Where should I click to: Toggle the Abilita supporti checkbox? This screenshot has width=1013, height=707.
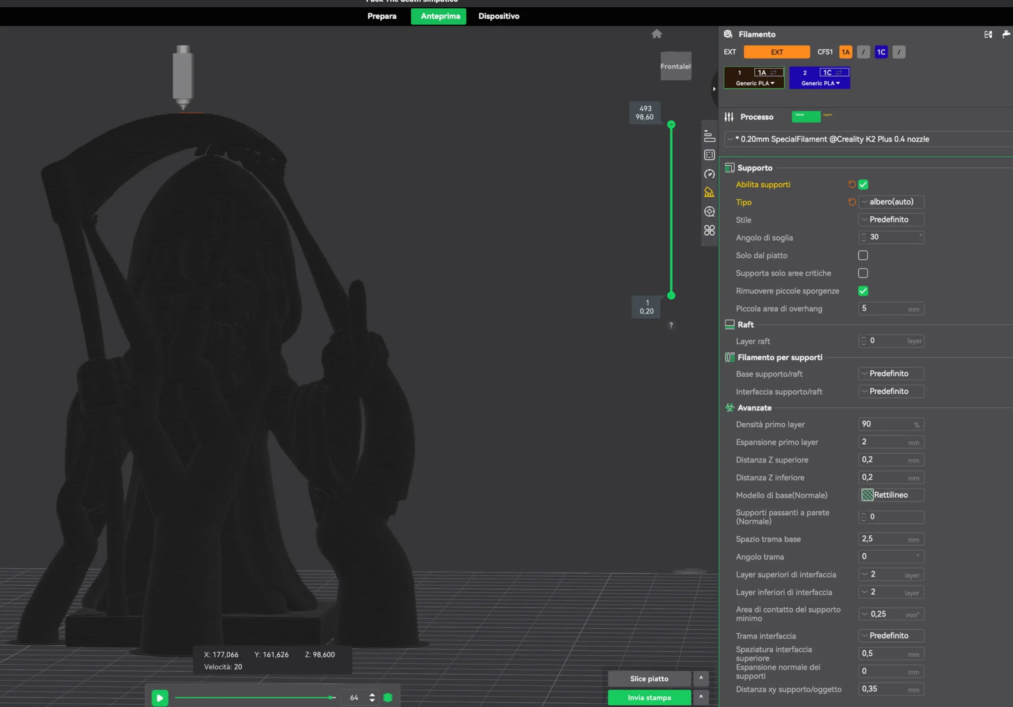coord(863,184)
